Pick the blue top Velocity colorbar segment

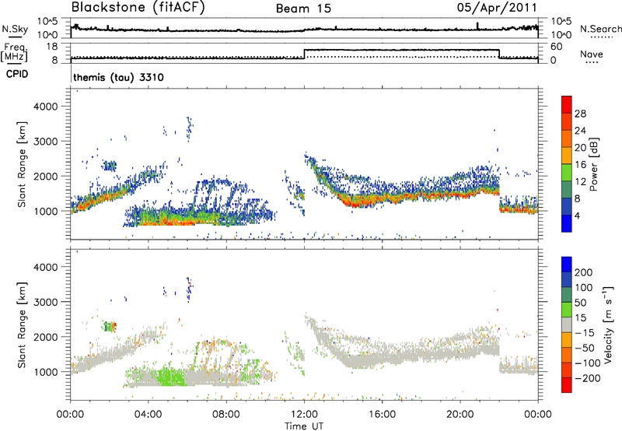point(567,265)
